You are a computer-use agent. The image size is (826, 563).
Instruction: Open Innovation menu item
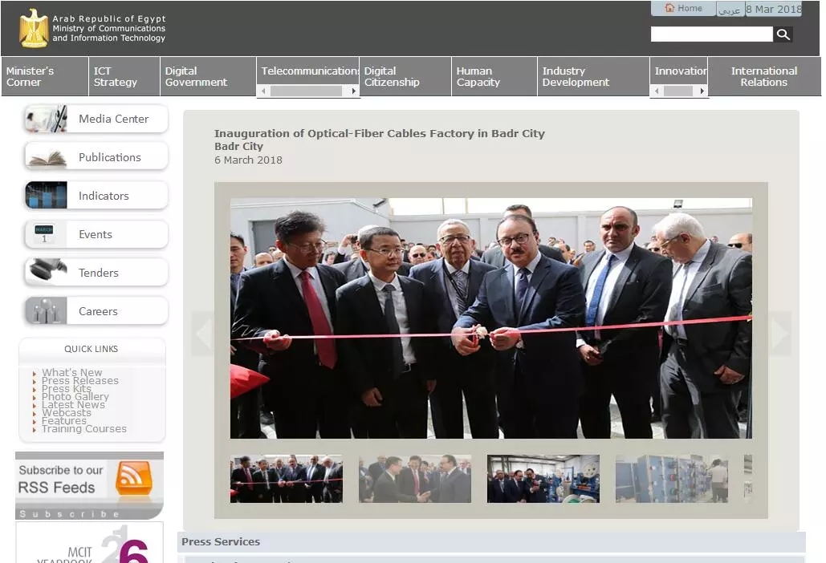(x=679, y=71)
